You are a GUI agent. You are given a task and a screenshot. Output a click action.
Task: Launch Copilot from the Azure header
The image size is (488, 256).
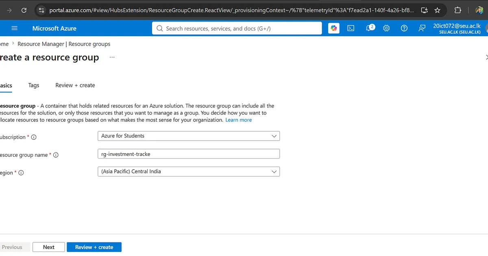click(334, 28)
